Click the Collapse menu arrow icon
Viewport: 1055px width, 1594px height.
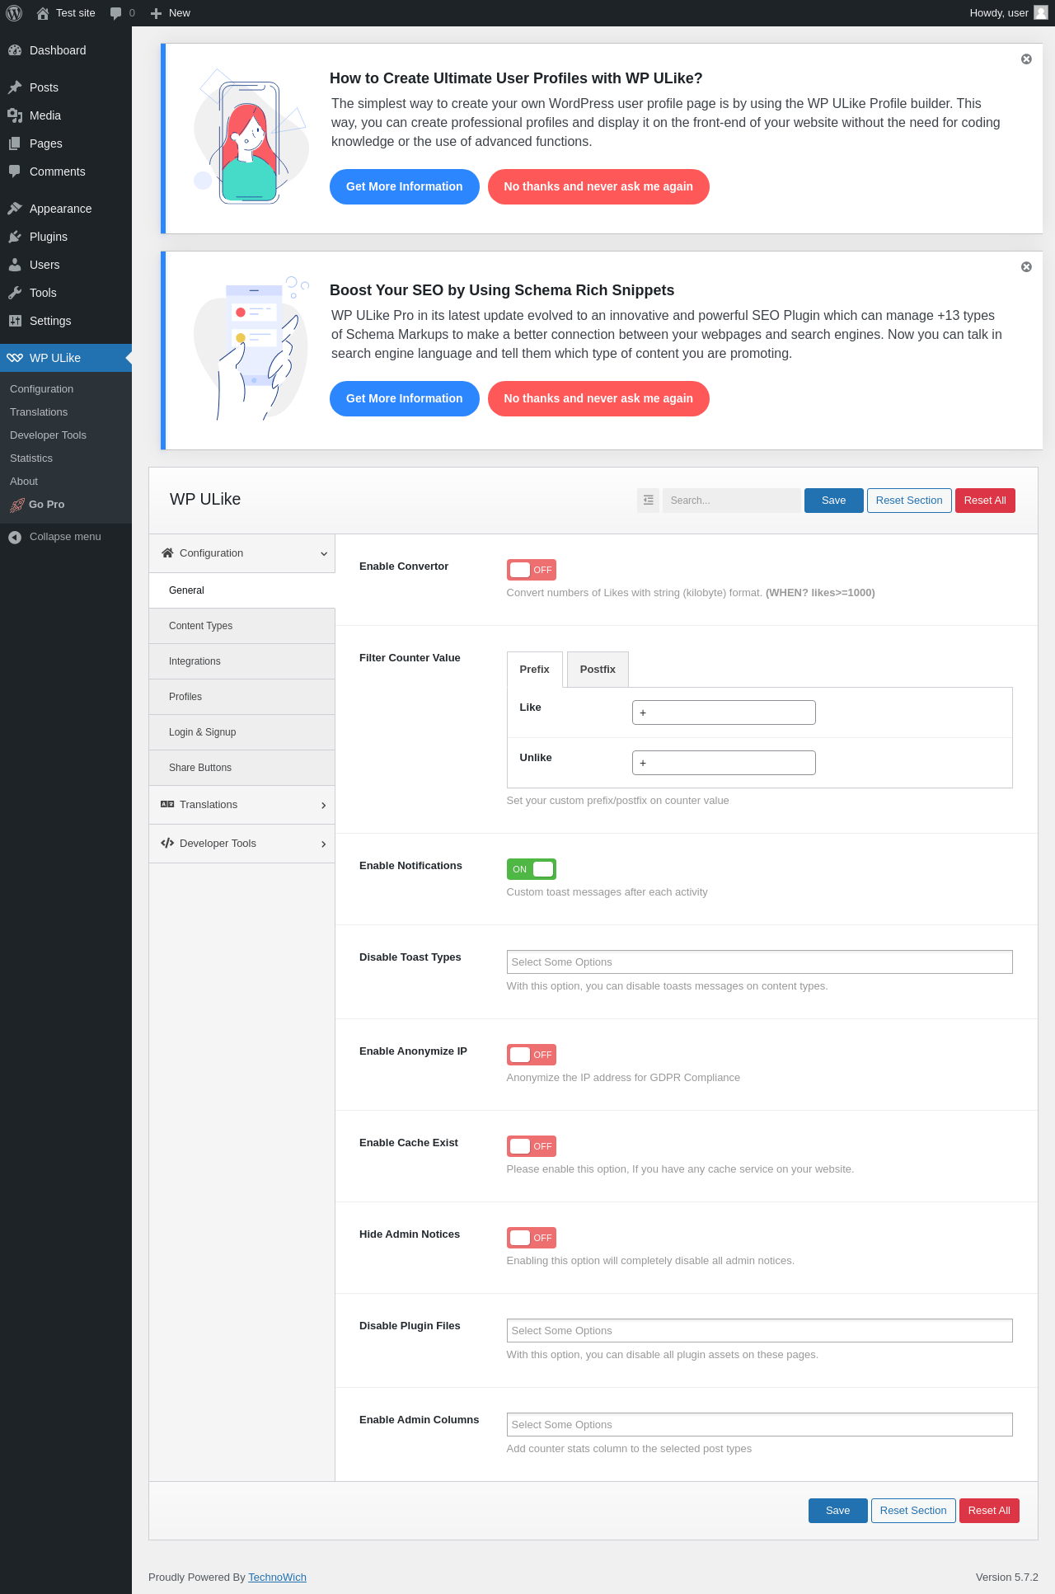coord(15,537)
